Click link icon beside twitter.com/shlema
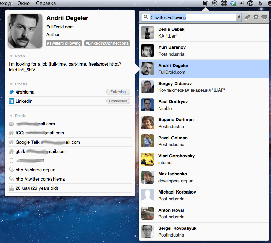The height and width of the screenshot is (243, 271). pyautogui.click(x=11, y=179)
